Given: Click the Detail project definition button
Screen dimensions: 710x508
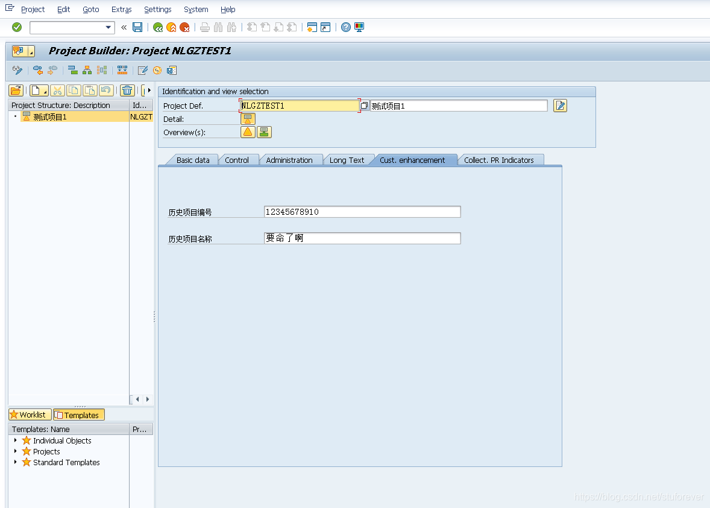Looking at the screenshot, I should coord(248,119).
